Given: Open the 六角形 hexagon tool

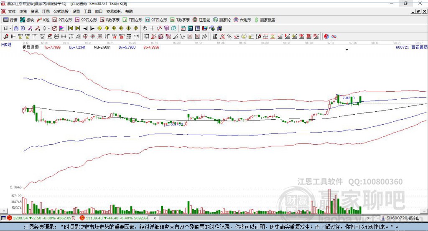Looking at the screenshot, I should pyautogui.click(x=242, y=20).
